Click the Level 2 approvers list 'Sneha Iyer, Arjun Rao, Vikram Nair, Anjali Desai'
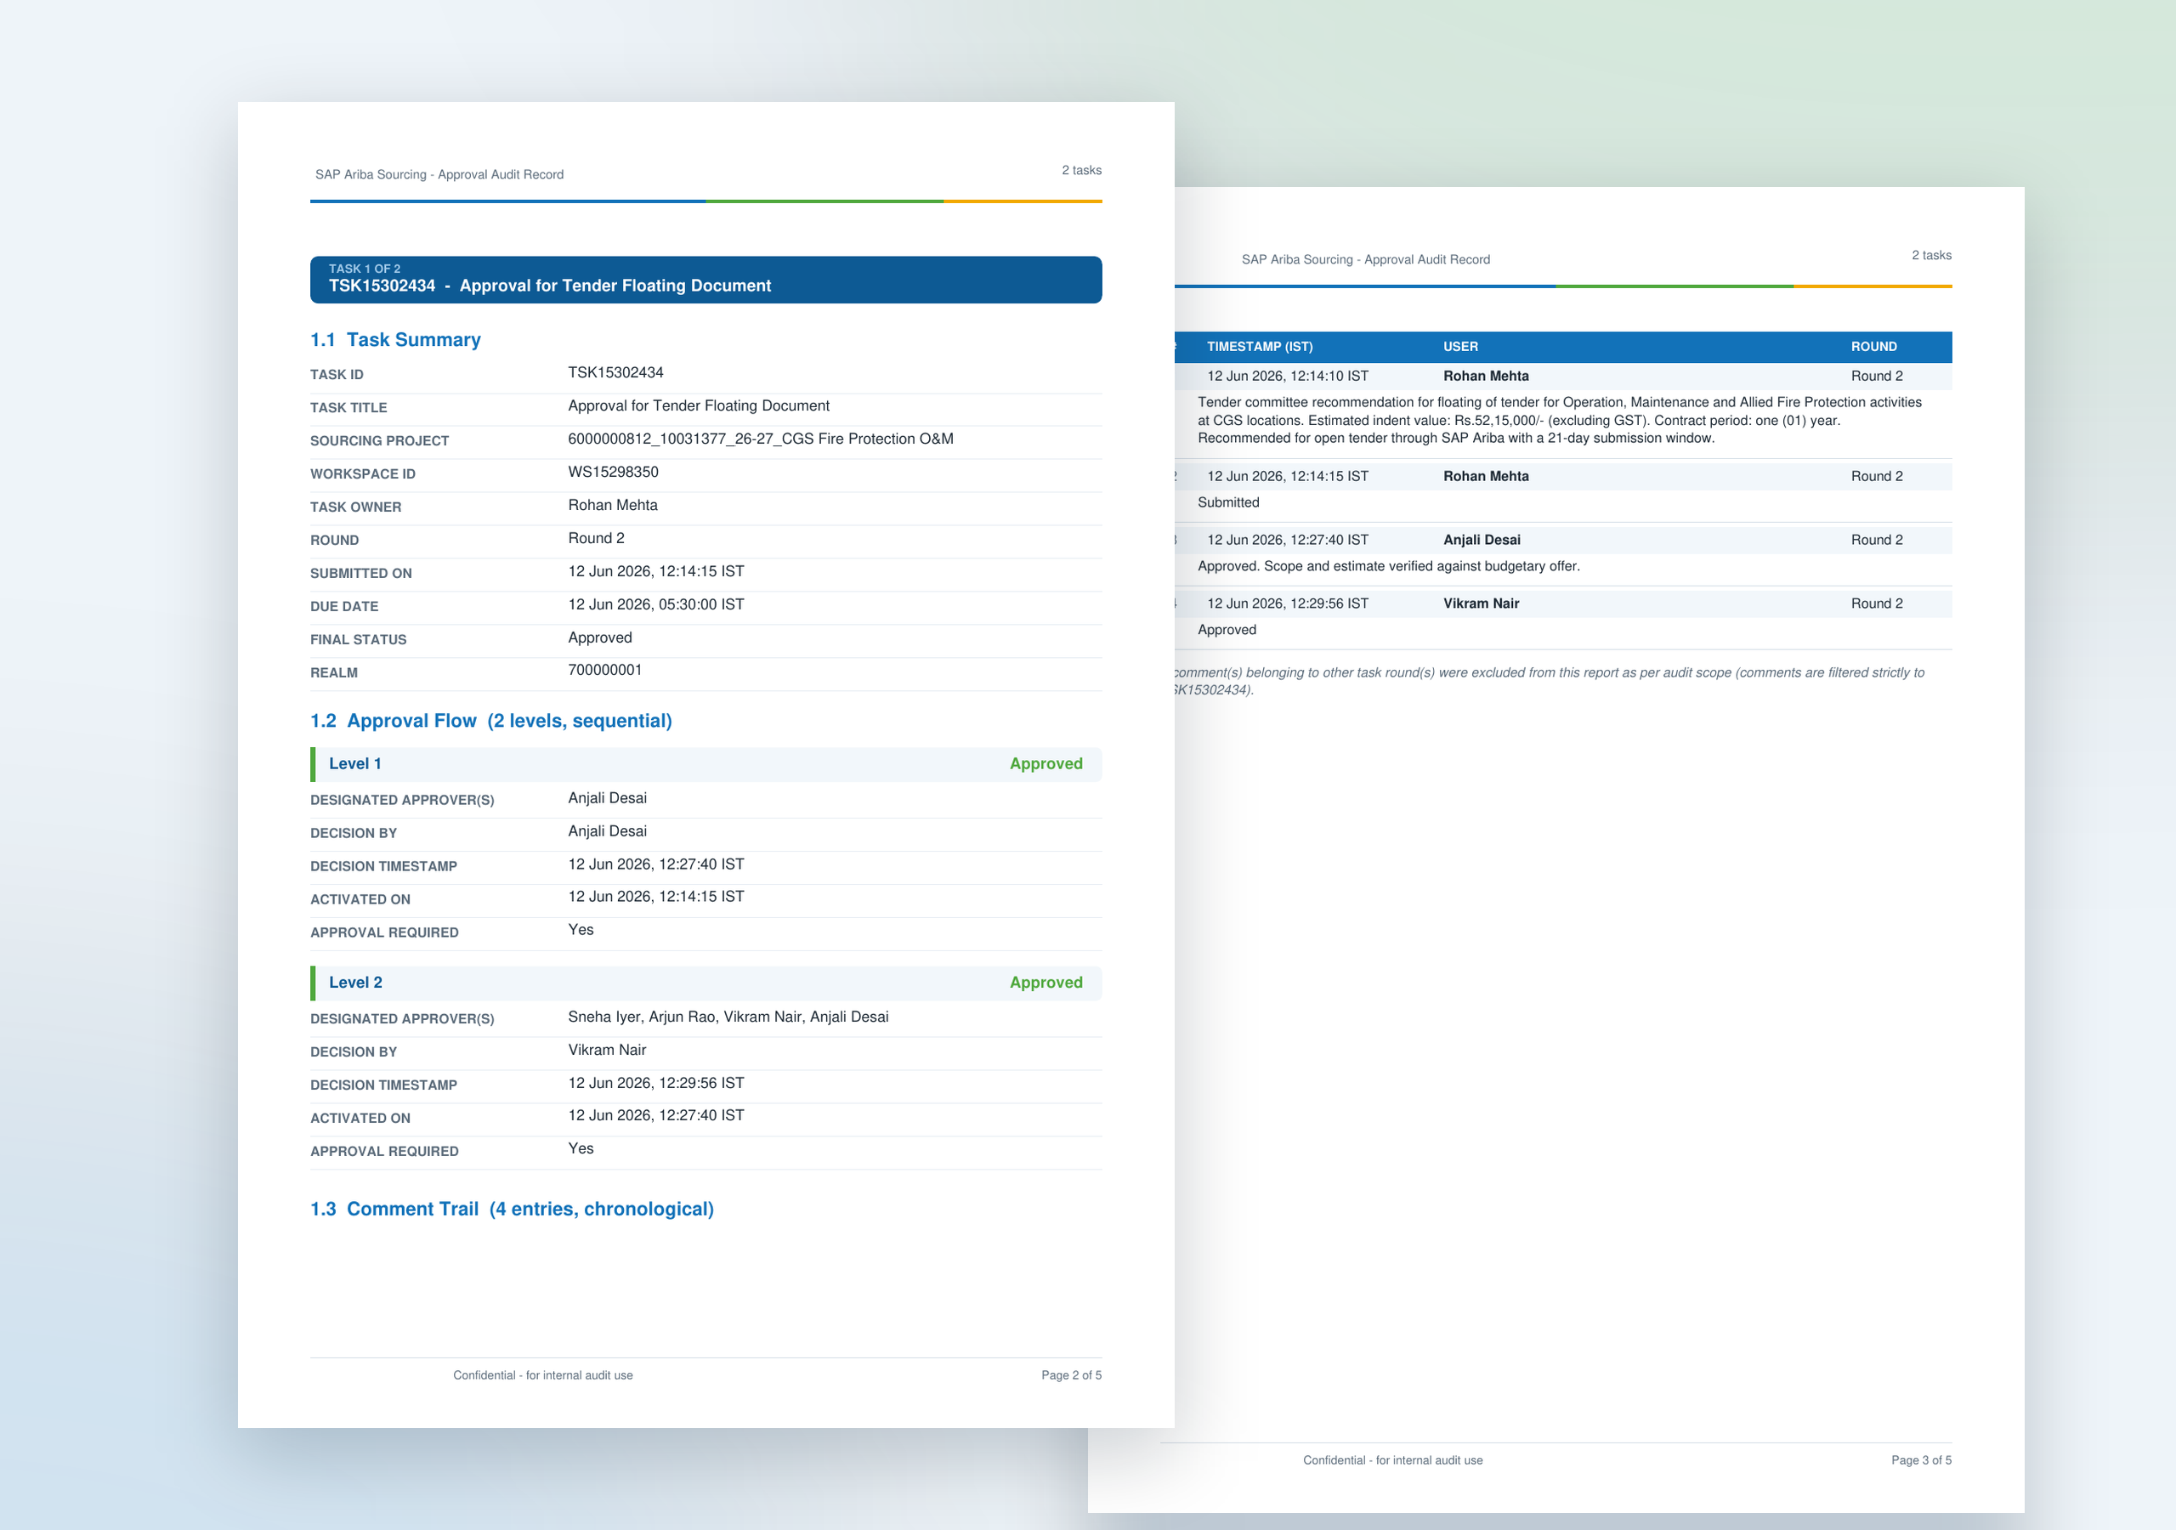2176x1530 pixels. click(x=728, y=1017)
